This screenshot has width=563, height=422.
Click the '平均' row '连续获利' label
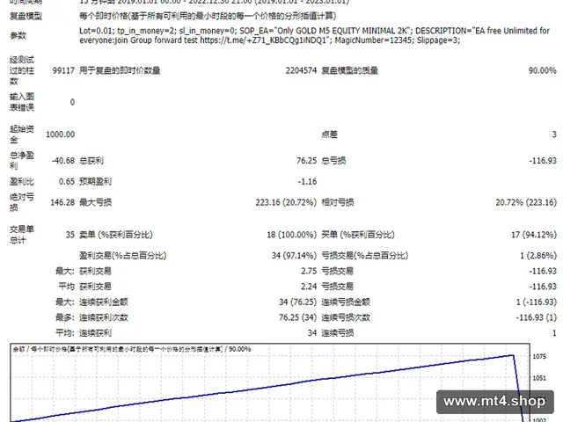click(95, 333)
